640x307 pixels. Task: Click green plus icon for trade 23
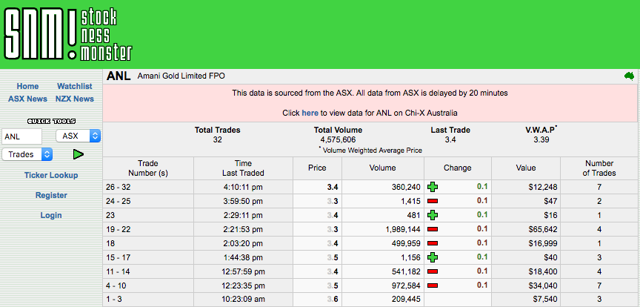click(433, 215)
